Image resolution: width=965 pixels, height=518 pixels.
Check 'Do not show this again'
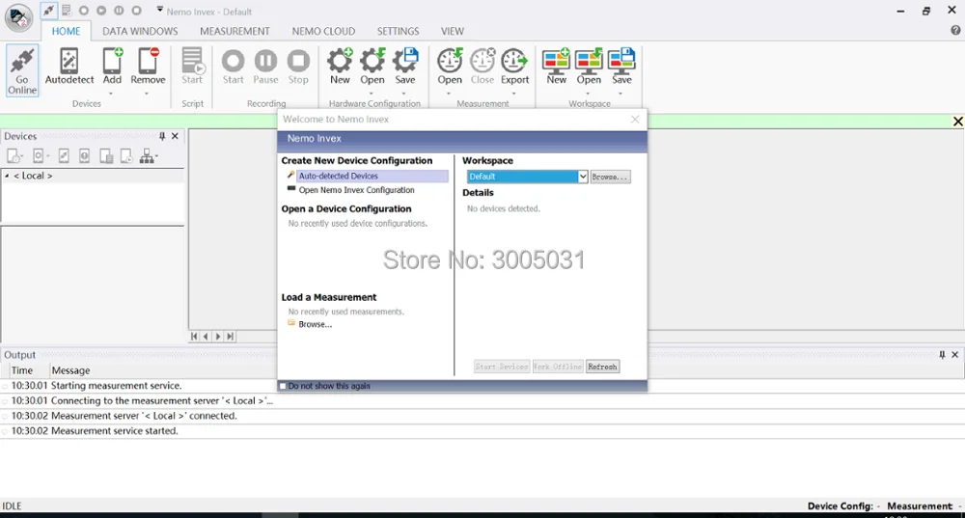pos(283,386)
